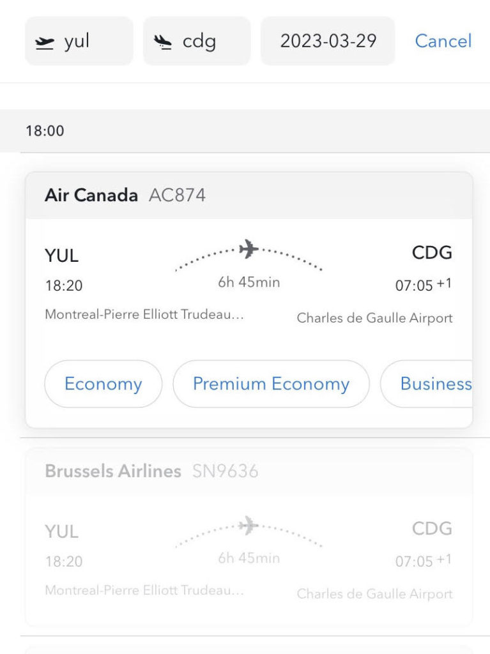Select the Economy cabin class

pyautogui.click(x=103, y=384)
